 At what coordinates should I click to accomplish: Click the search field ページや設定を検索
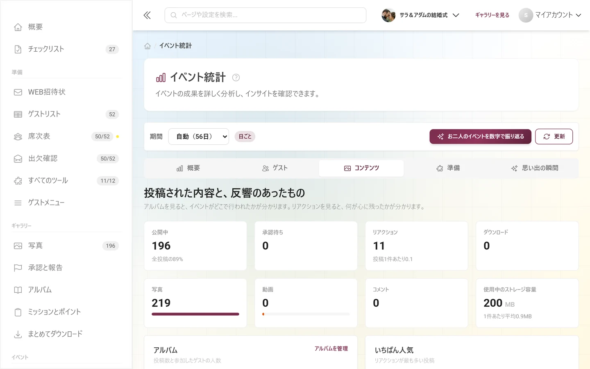pos(265,15)
